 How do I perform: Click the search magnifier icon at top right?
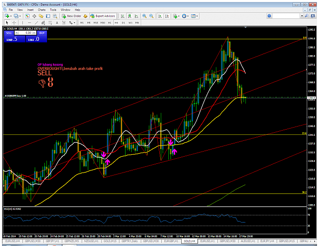(x=307, y=16)
